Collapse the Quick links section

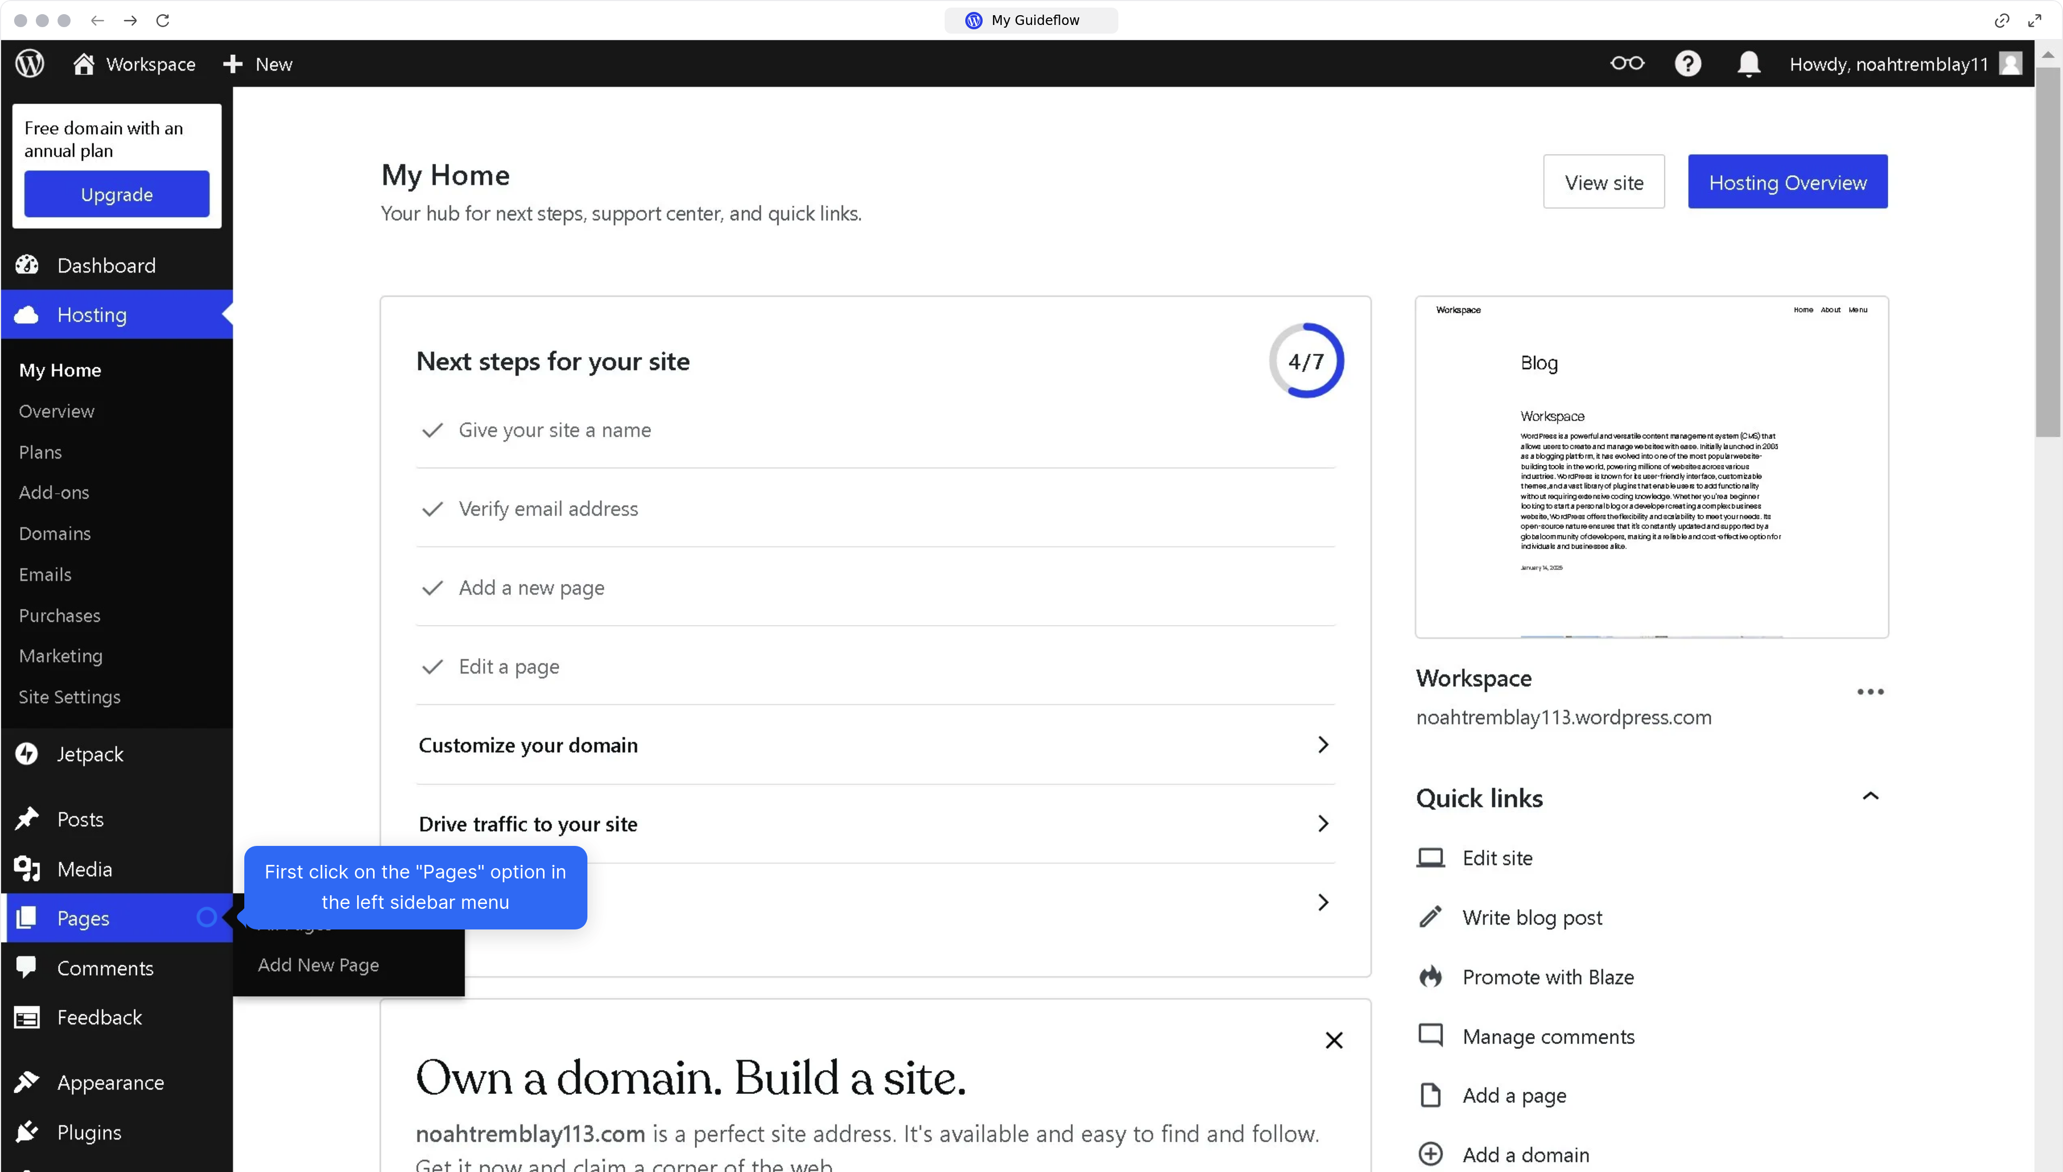pos(1871,796)
